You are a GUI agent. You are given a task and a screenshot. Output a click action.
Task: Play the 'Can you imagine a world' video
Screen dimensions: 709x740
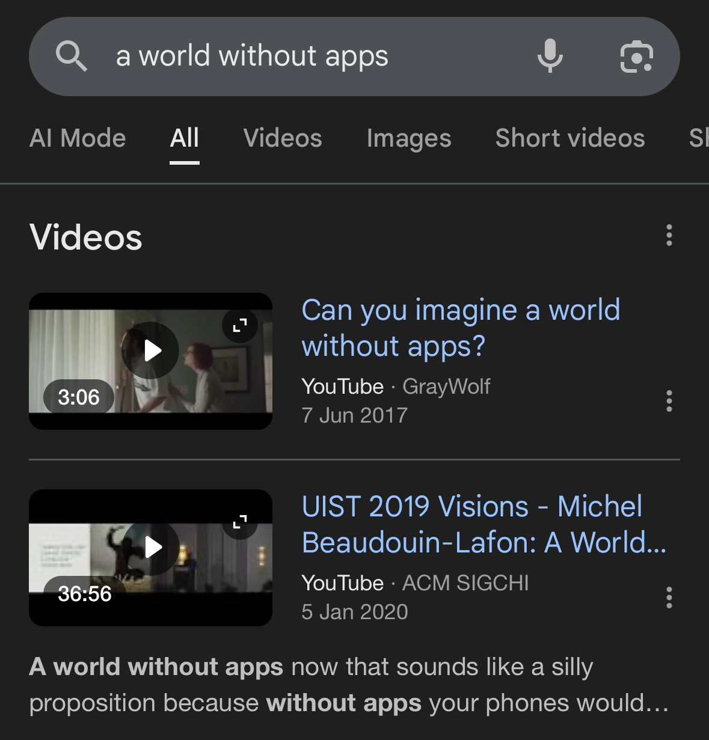point(150,350)
